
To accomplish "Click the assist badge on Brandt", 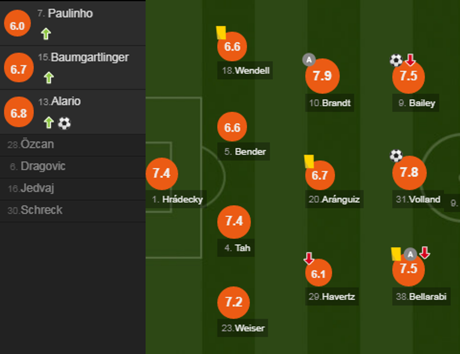I will [x=308, y=60].
